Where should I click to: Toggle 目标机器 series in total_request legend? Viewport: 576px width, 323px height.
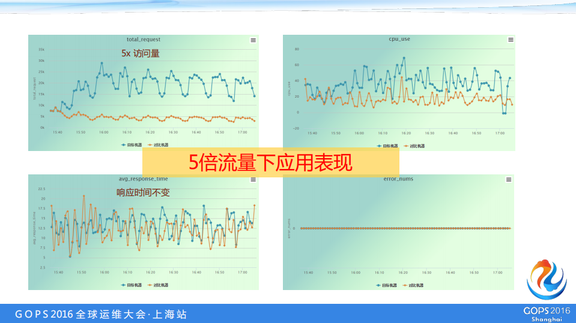click(x=132, y=145)
